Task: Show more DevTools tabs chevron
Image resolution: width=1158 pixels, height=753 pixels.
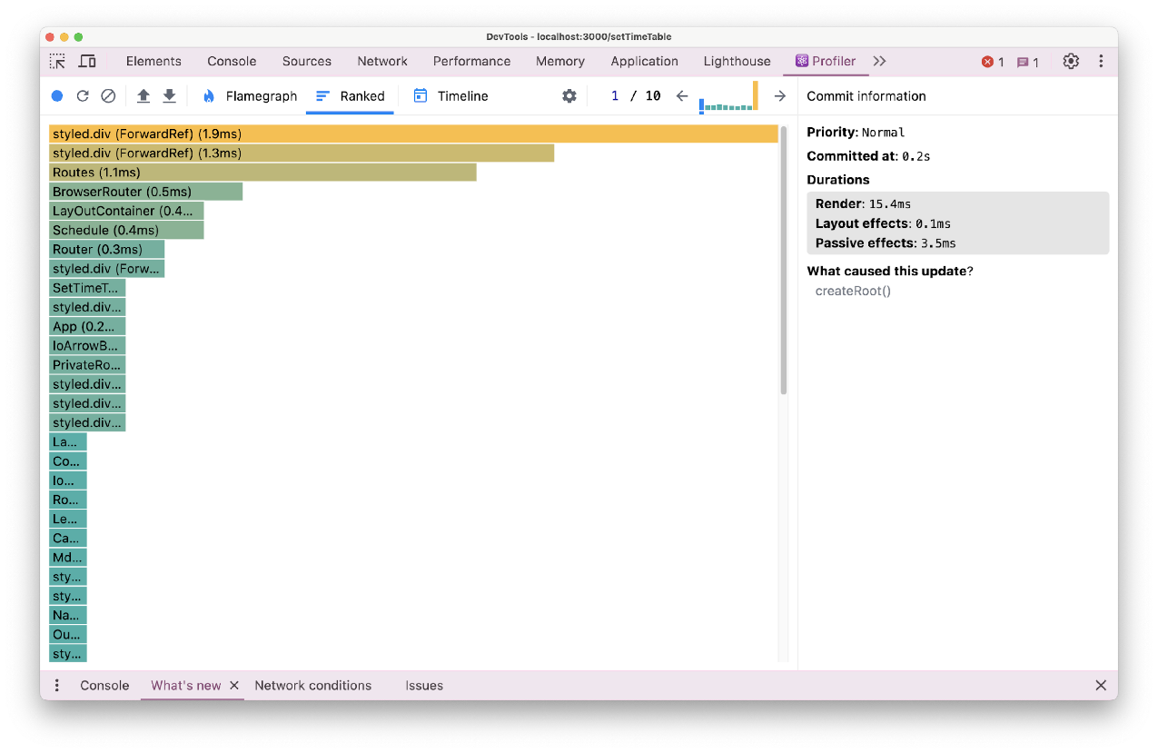Action: (879, 62)
